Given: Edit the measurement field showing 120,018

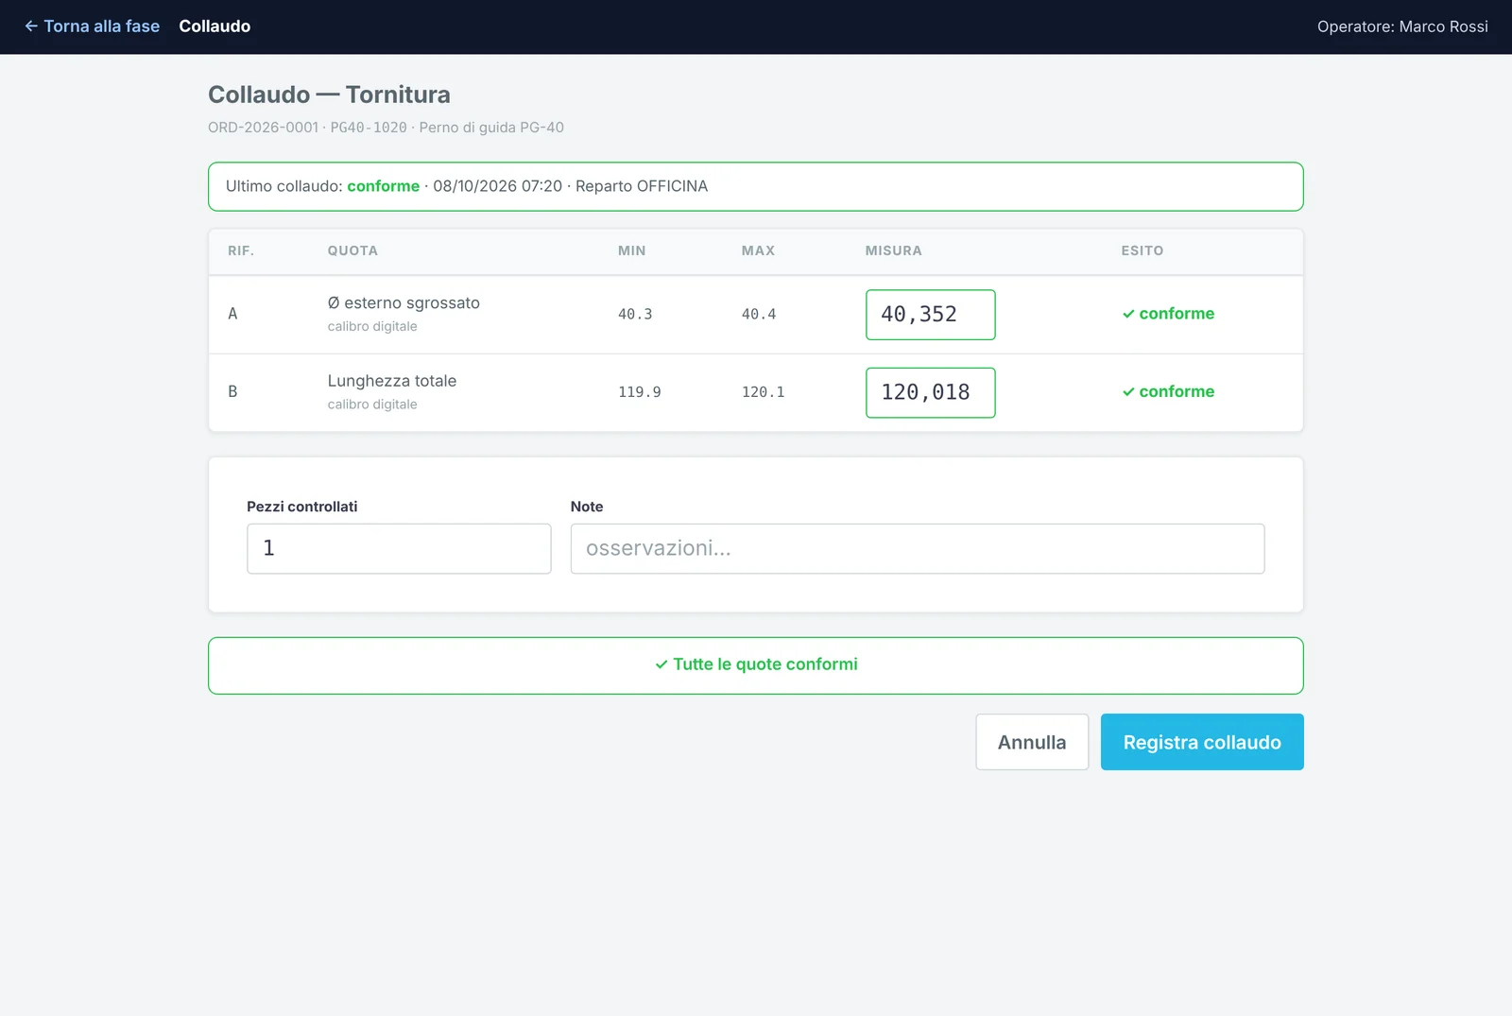Looking at the screenshot, I should tap(930, 392).
